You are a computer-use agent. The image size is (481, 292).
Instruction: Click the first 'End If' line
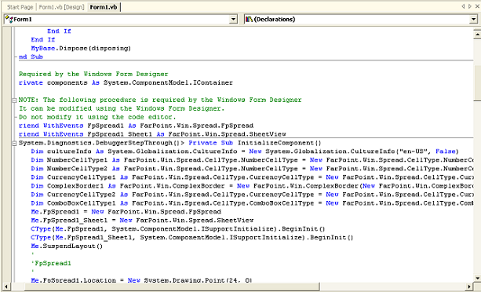[x=59, y=31]
